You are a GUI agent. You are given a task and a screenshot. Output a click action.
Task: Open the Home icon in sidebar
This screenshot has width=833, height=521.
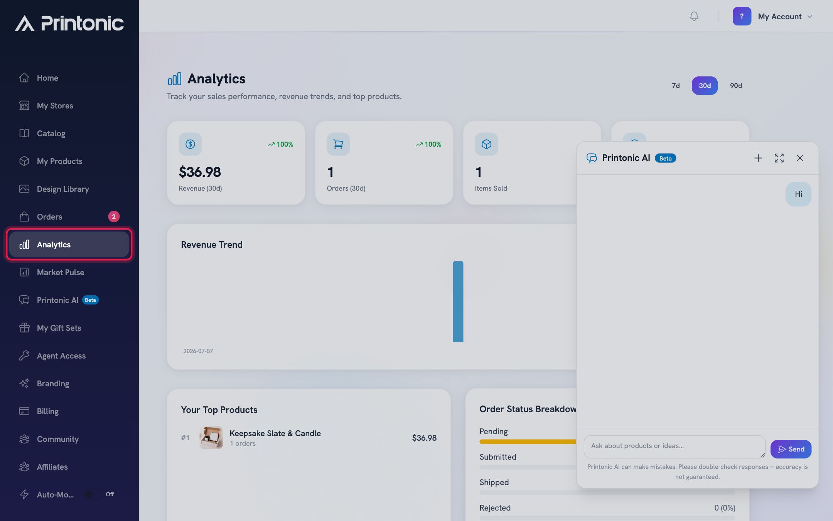point(24,78)
